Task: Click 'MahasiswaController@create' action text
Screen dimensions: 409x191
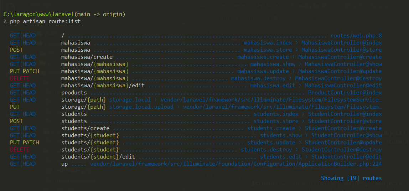Action: (x=340, y=57)
